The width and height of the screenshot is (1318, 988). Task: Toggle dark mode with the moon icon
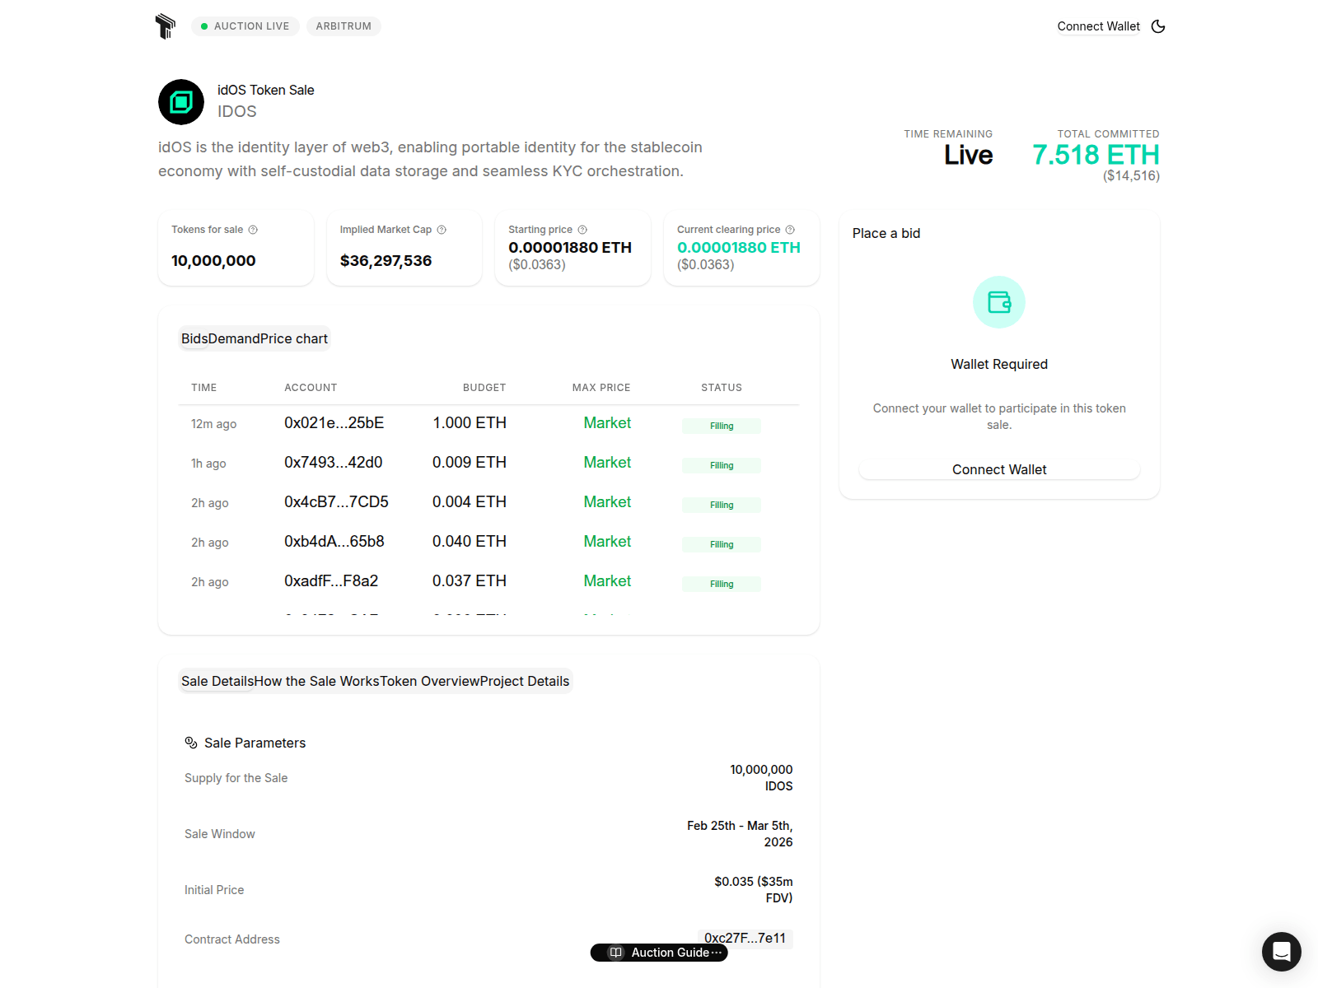(x=1158, y=26)
